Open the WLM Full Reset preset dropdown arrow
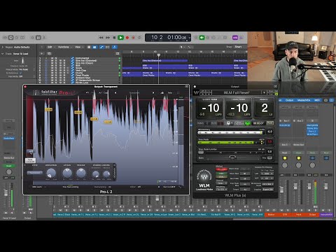The image size is (336, 252). [264, 92]
